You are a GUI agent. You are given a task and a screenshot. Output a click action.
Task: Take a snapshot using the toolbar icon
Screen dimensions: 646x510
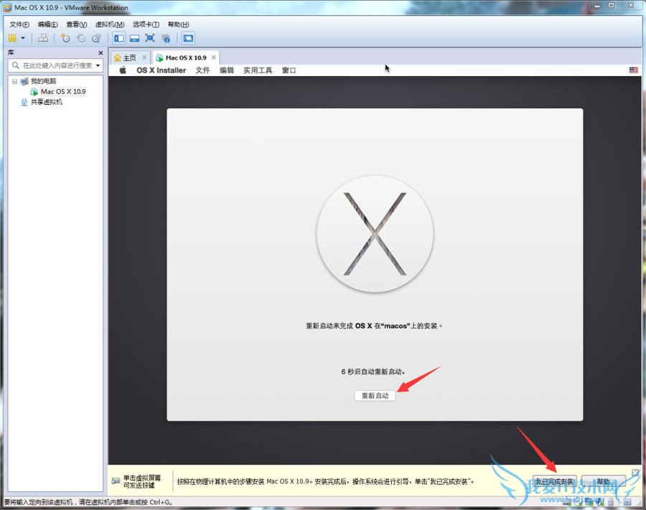(x=65, y=38)
